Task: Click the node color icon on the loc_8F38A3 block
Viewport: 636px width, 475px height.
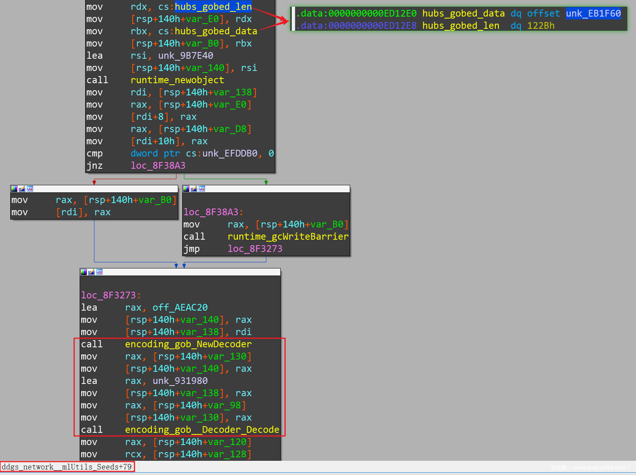Action: point(186,189)
